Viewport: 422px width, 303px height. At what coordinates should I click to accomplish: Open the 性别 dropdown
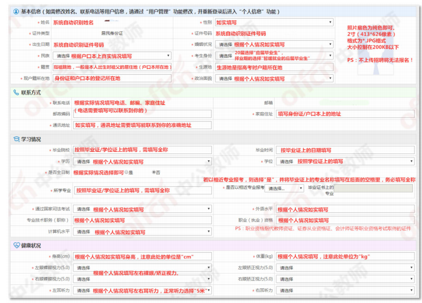point(274,22)
